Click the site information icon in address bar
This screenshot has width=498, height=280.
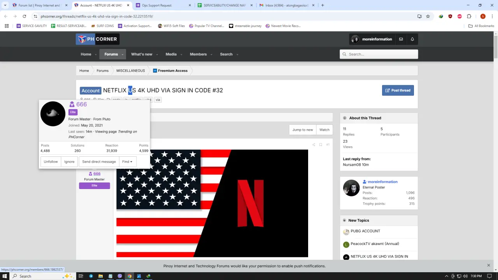click(35, 16)
